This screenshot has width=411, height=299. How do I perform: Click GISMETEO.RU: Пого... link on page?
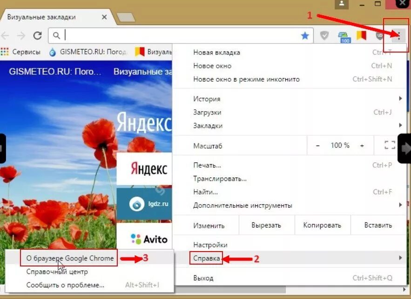pyautogui.click(x=55, y=72)
